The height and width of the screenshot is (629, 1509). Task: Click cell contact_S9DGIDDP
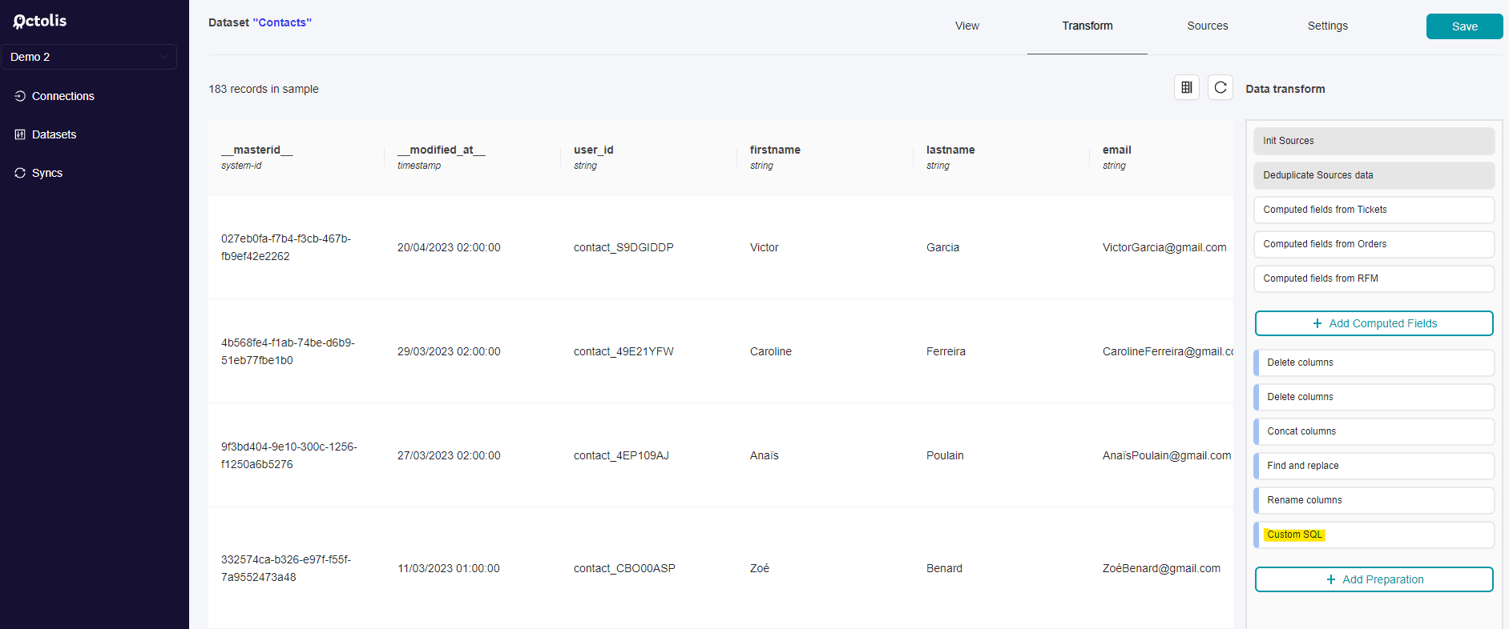click(623, 247)
